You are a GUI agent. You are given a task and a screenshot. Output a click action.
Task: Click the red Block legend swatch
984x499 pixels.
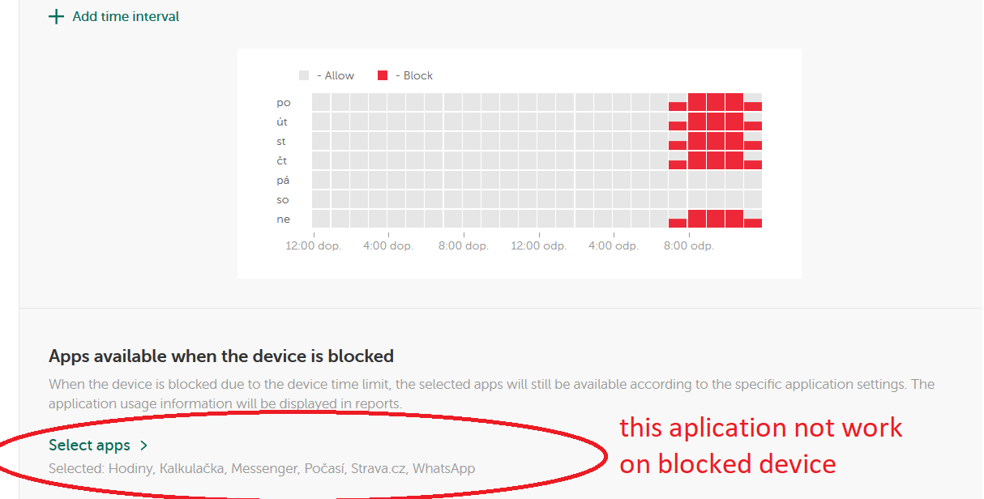point(383,75)
